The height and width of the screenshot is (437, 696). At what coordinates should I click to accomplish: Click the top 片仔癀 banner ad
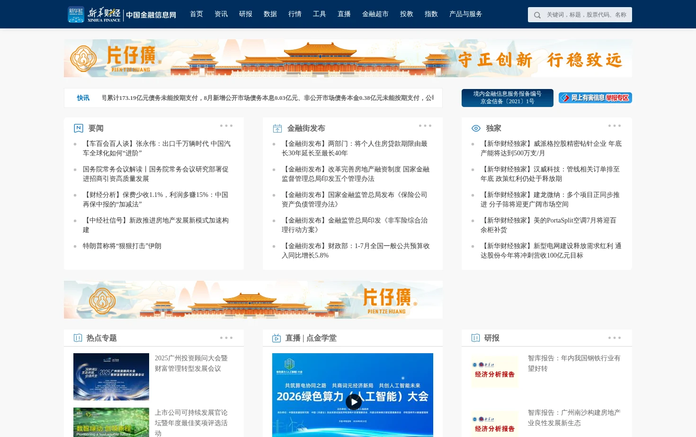point(348,58)
